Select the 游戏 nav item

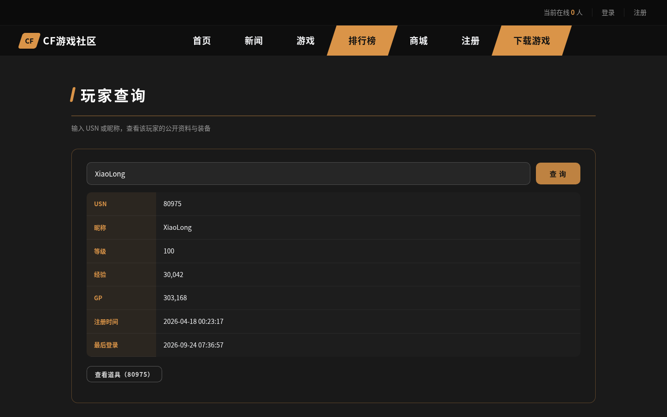[306, 41]
